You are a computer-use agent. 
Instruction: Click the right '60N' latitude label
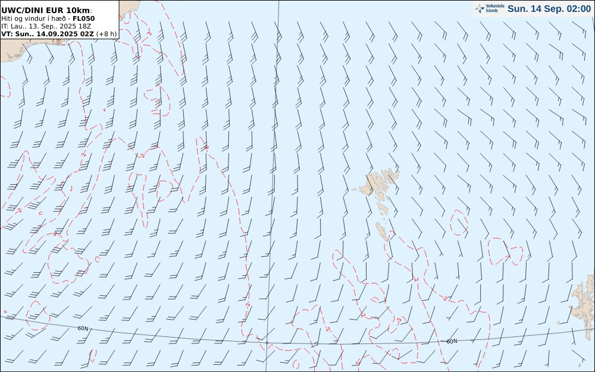pyautogui.click(x=452, y=341)
